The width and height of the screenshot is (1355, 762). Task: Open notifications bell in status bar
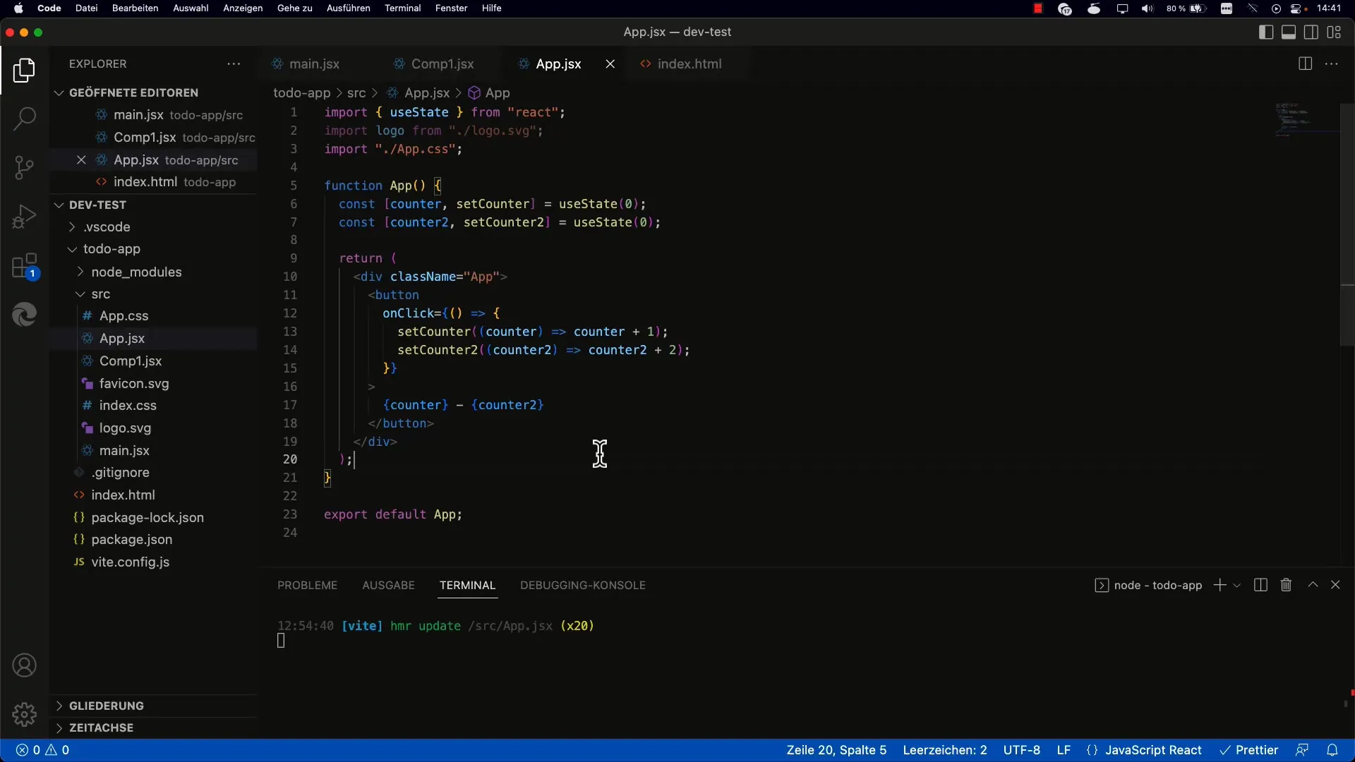point(1332,750)
